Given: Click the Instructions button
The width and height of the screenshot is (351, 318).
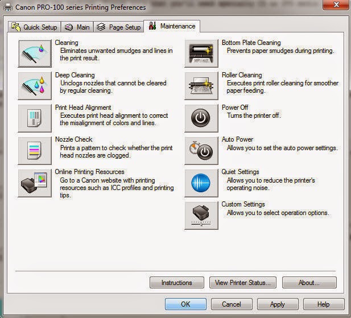Looking at the screenshot, I should click(177, 283).
